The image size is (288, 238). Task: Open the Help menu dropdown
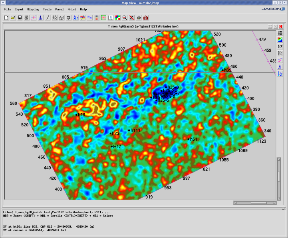pyautogui.click(x=83, y=9)
